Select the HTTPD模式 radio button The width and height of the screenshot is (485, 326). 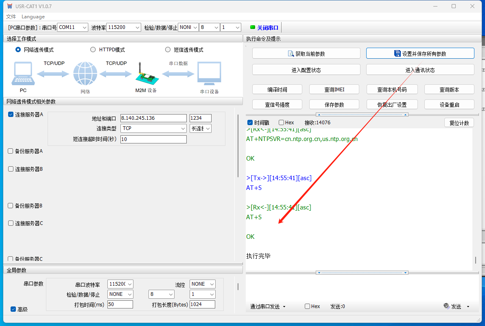pyautogui.click(x=93, y=50)
